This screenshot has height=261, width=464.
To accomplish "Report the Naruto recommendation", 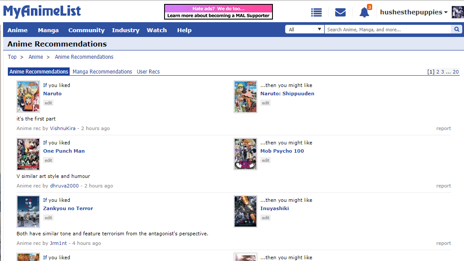I will [444, 128].
